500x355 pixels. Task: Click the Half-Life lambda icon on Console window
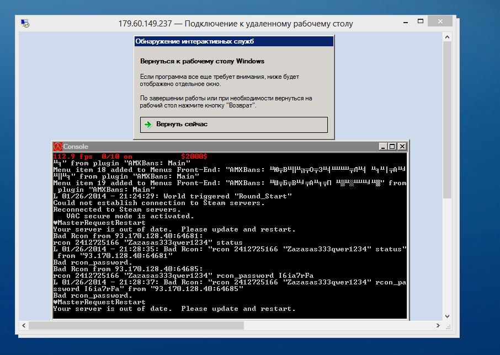point(57,147)
